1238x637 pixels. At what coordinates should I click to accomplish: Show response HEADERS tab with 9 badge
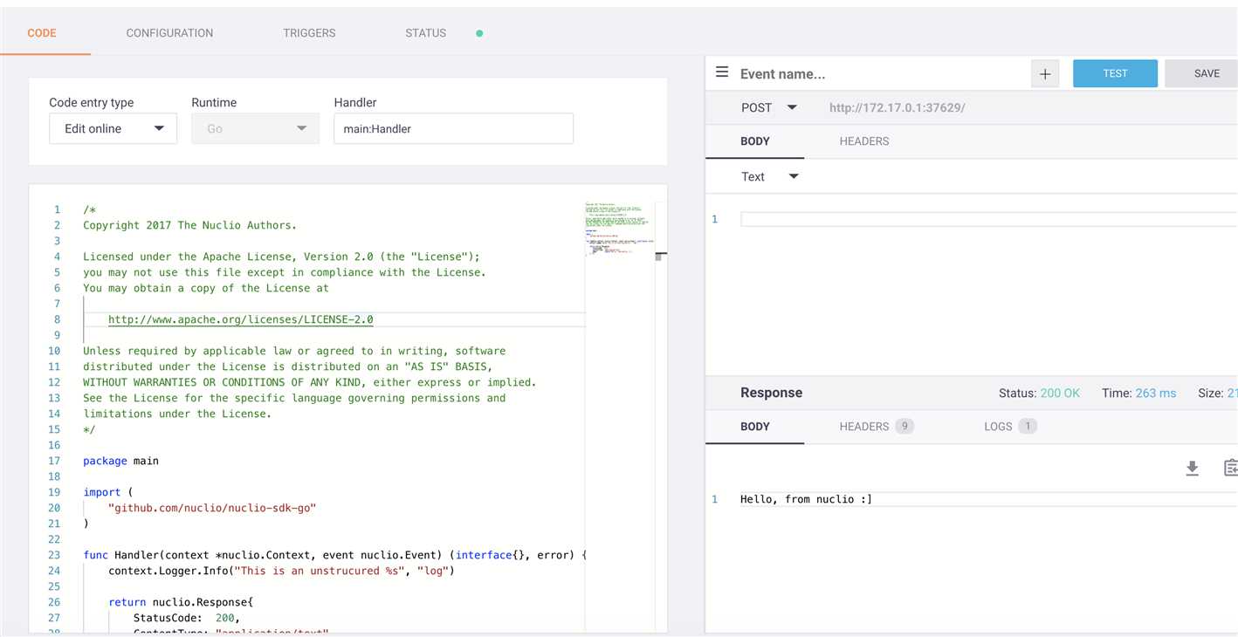pyautogui.click(x=877, y=427)
